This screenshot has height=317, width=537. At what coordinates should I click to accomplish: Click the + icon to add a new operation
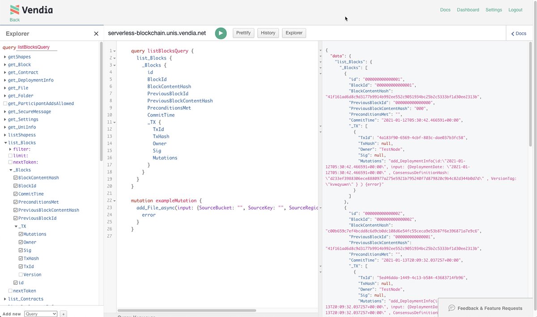63,314
